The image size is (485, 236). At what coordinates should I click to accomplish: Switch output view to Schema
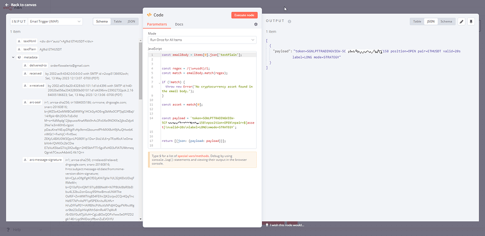click(446, 21)
